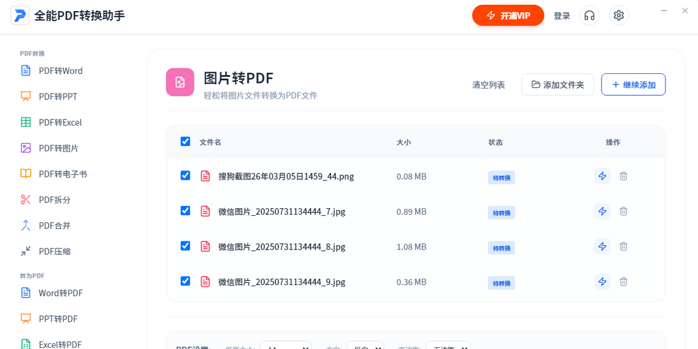
Task: Delete 搜狗截图26年03月05日1459_44.png using trash icon
Action: point(624,176)
